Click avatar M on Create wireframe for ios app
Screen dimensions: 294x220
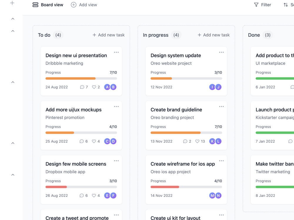212,195
